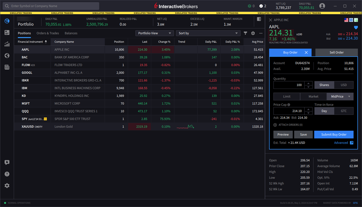The height and width of the screenshot is (207, 362).
Task: Expand the MidPrice order type dropdown arrow
Action: click(349, 96)
